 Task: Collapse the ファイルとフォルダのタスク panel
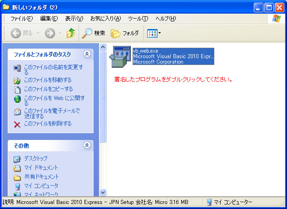(87, 54)
